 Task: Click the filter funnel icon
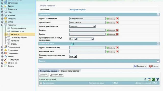145,79
